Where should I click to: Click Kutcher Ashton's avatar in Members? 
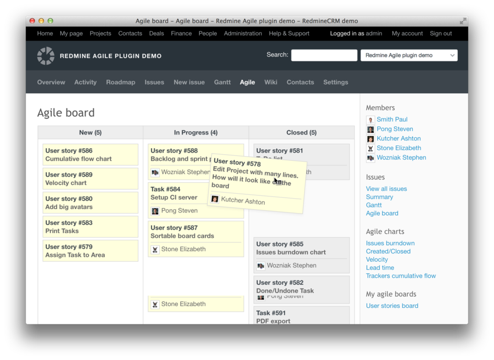370,139
